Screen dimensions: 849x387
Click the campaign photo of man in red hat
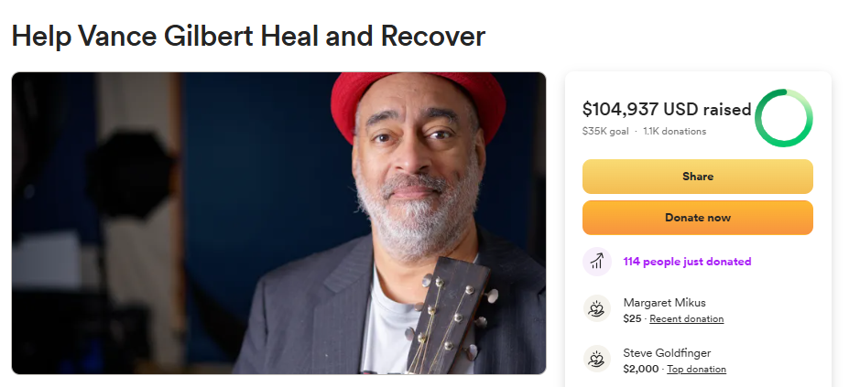pos(278,223)
